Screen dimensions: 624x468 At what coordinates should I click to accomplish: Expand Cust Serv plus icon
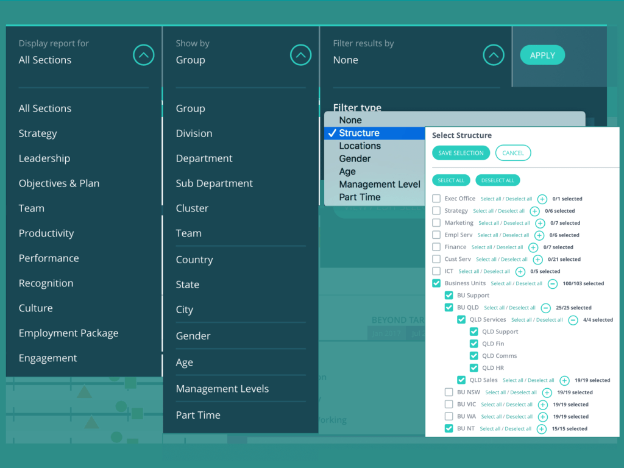tap(537, 259)
